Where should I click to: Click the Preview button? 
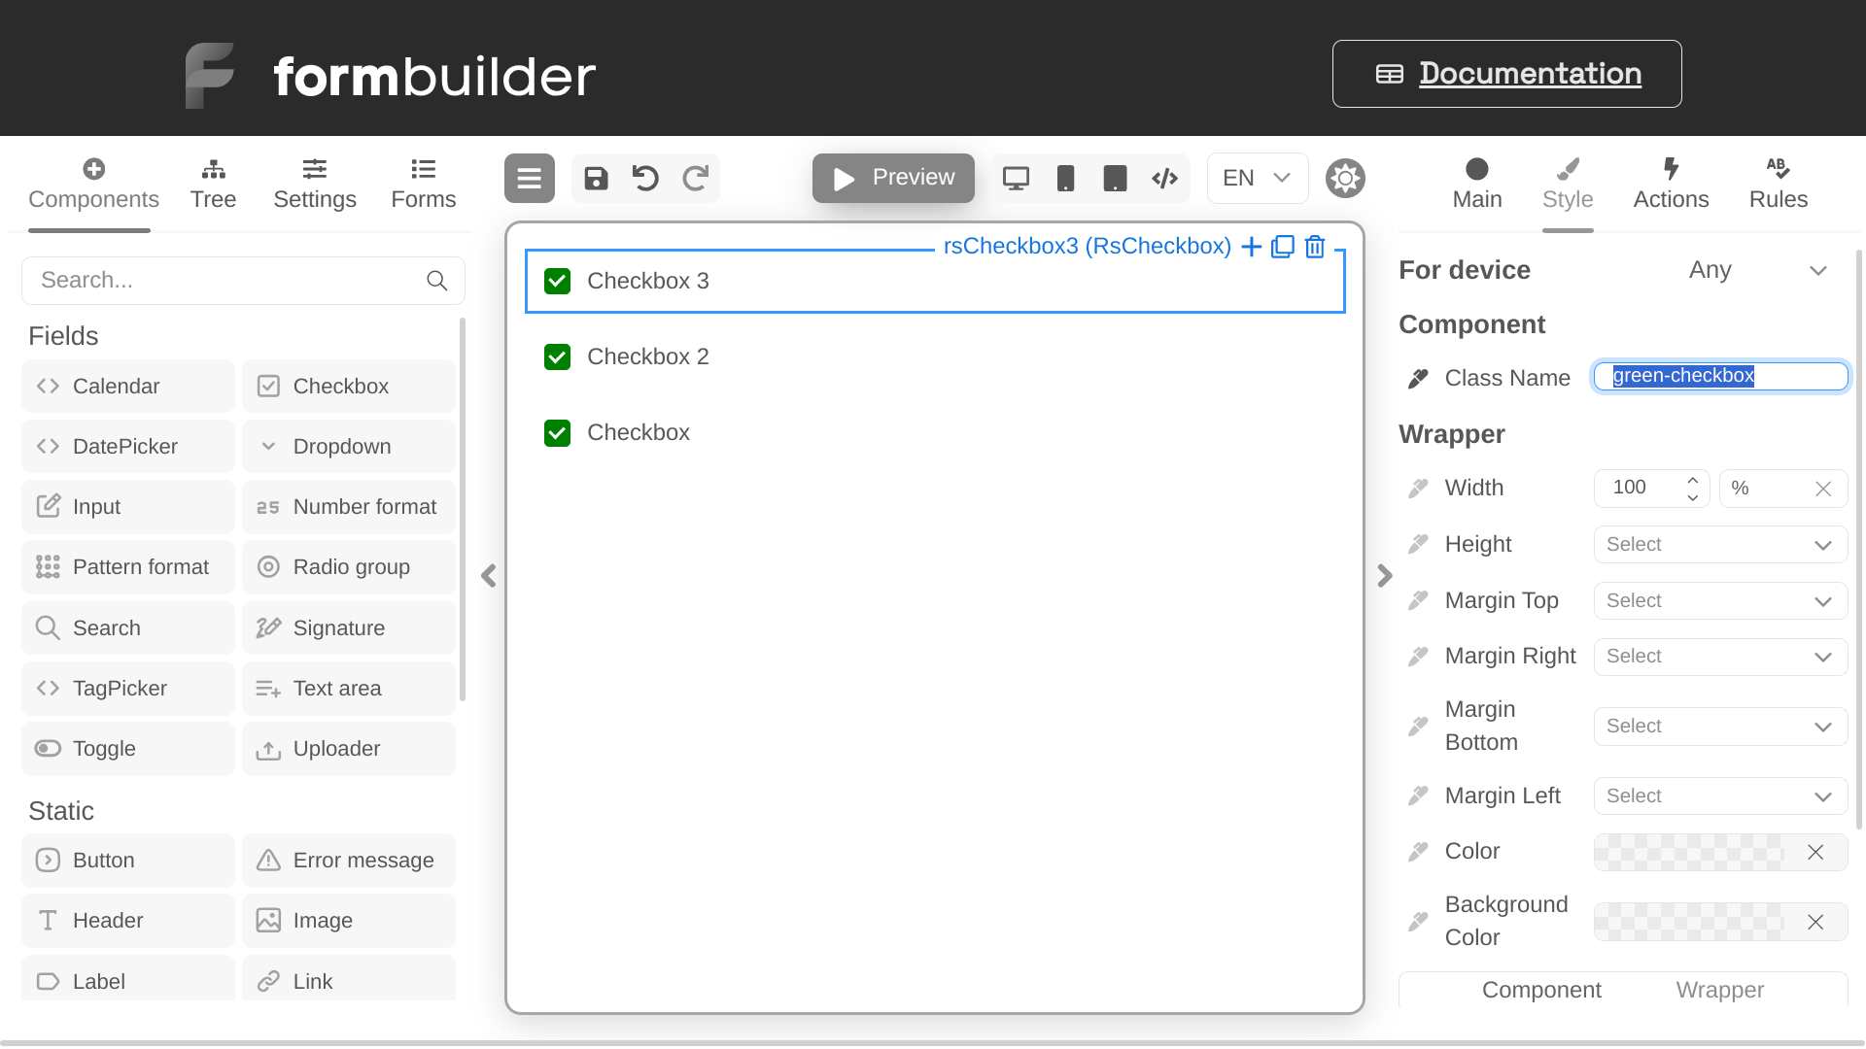(x=894, y=177)
